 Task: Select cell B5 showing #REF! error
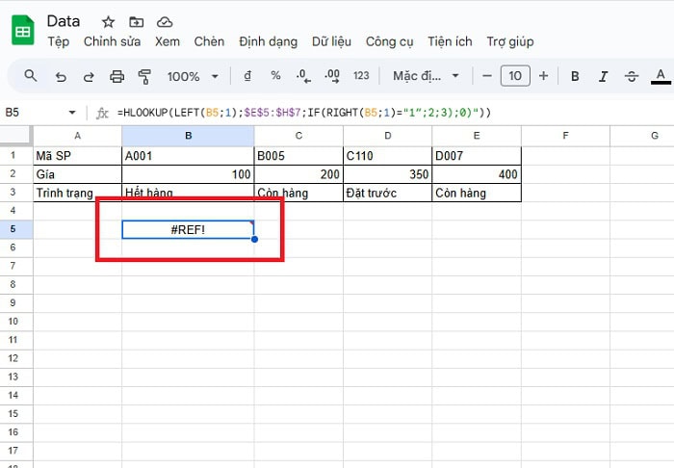point(188,229)
